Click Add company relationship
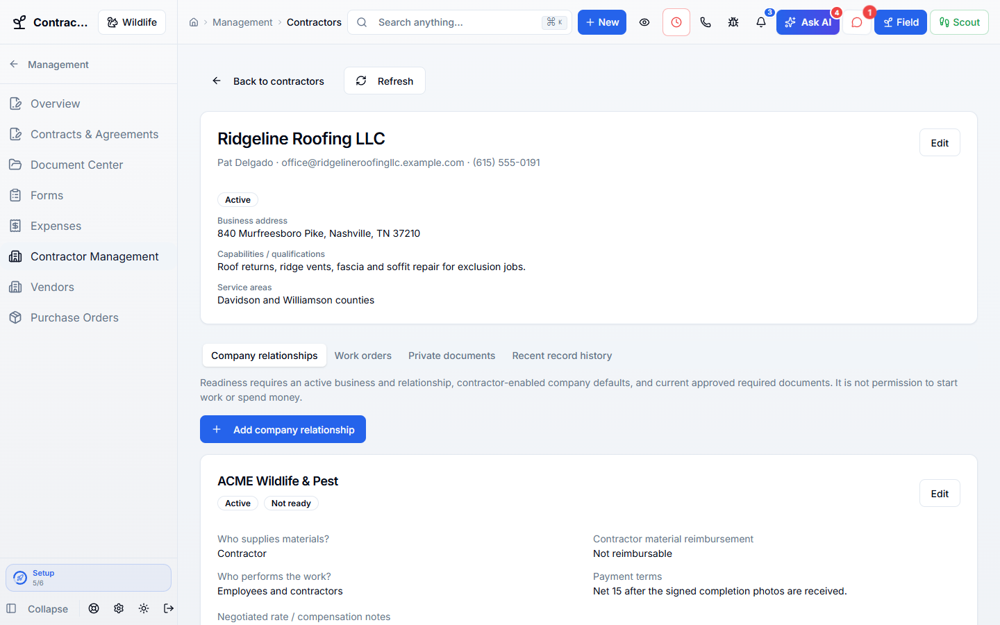 (x=283, y=429)
